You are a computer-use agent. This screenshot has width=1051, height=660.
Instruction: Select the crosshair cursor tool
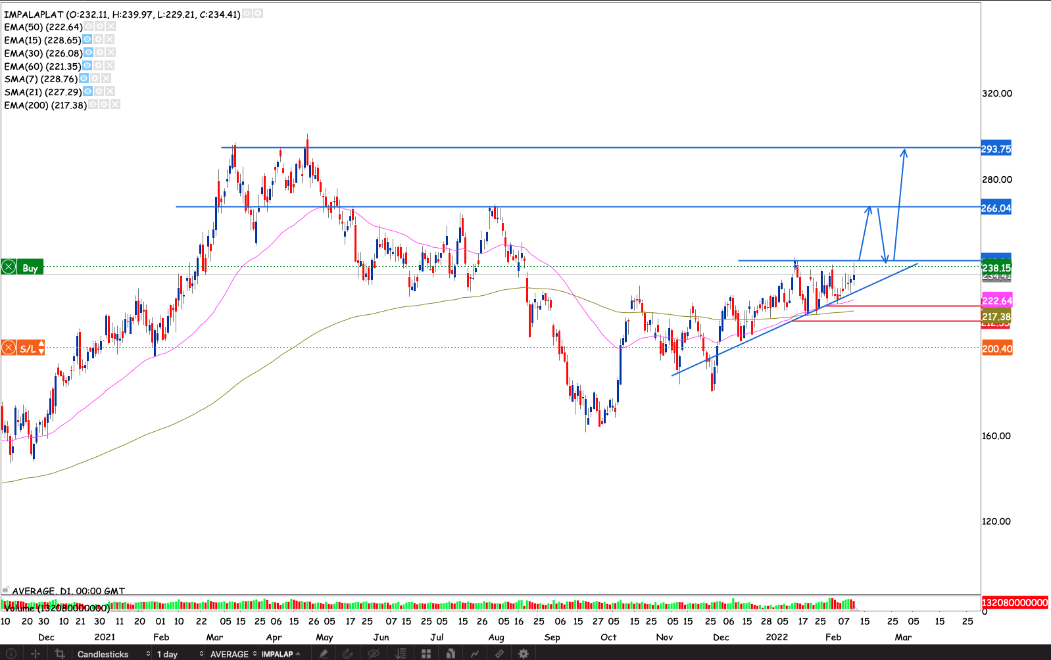point(36,653)
